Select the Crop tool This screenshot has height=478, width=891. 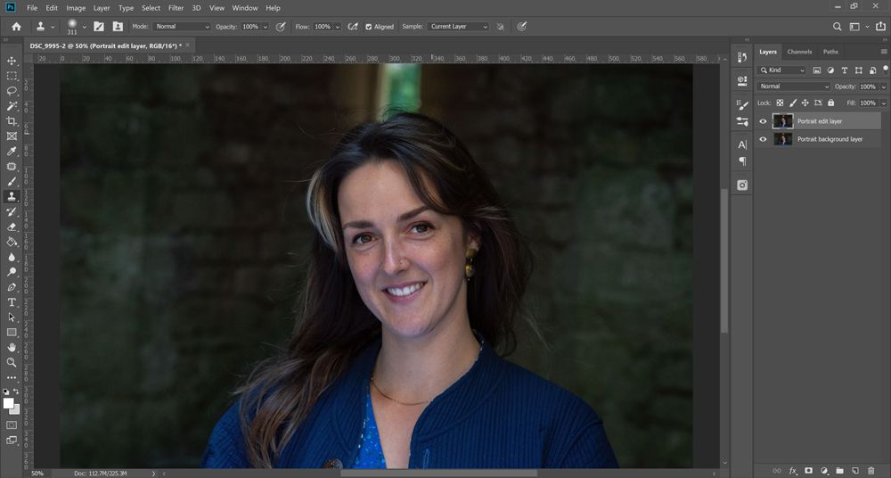tap(12, 121)
